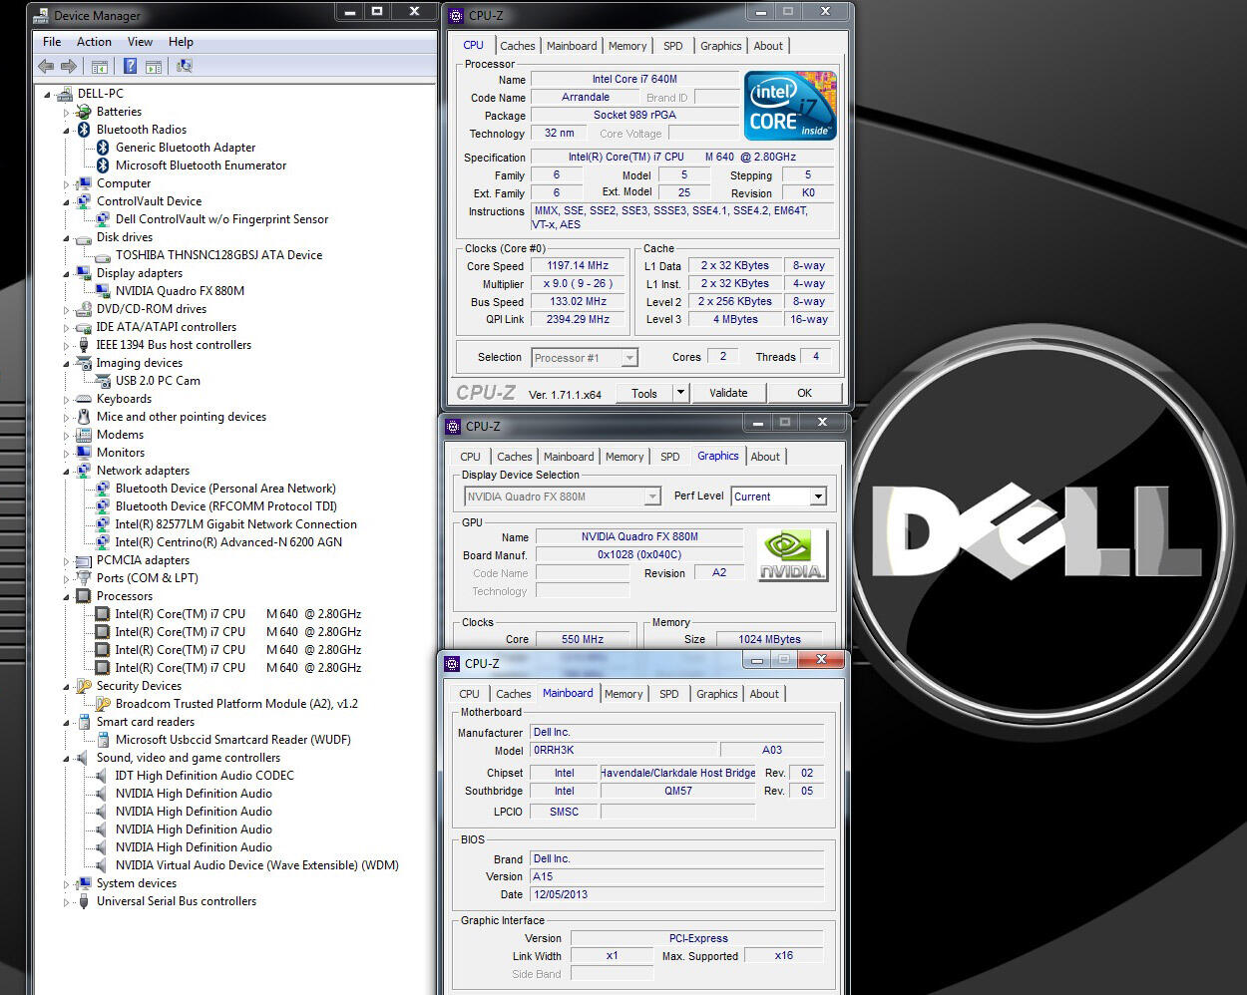Screen dimensions: 1247x995
Task: Click the USB 2.0 PC Cam device icon
Action: click(x=103, y=381)
